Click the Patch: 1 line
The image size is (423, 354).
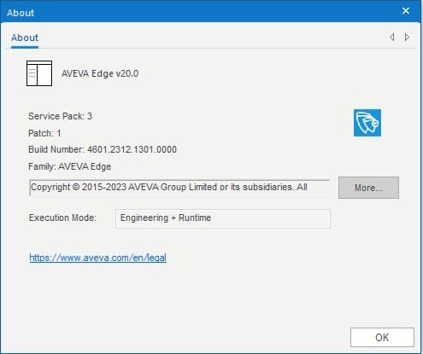pyautogui.click(x=44, y=133)
